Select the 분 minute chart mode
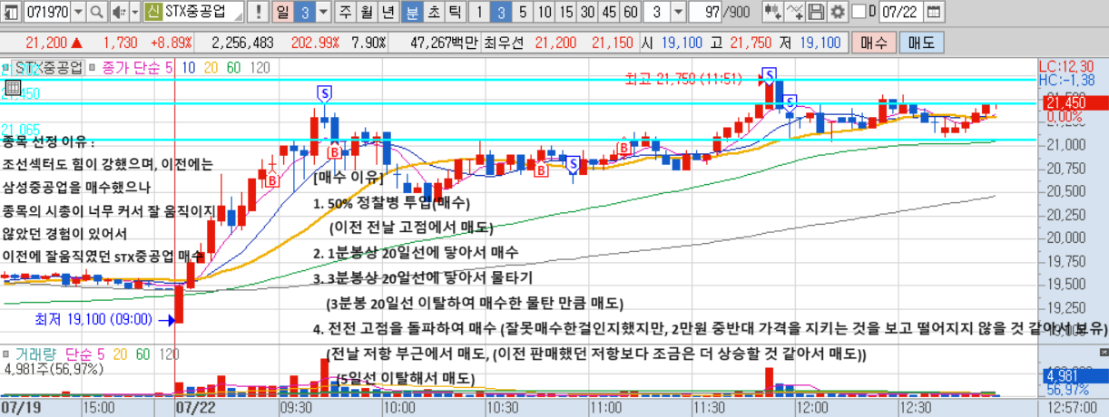The image size is (1109, 417). 413,13
